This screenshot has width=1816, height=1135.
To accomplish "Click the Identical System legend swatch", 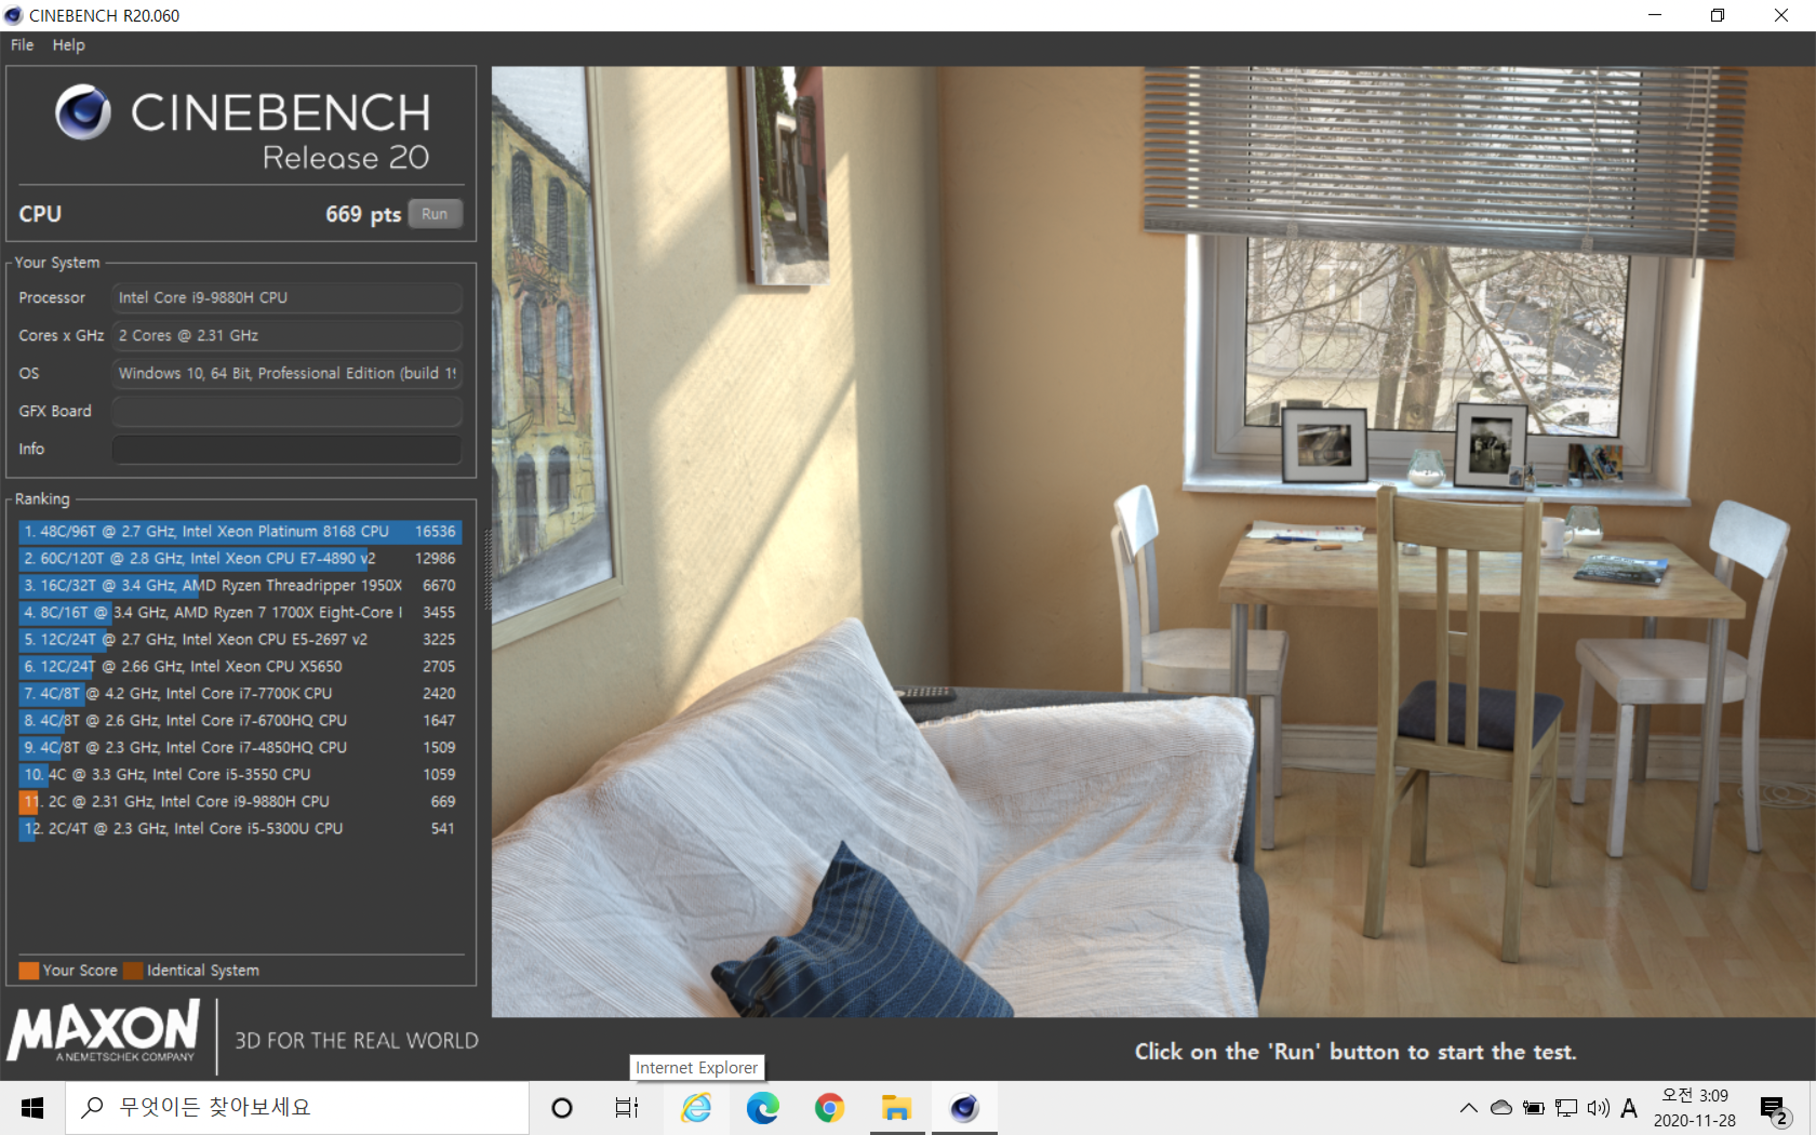I will (x=133, y=971).
